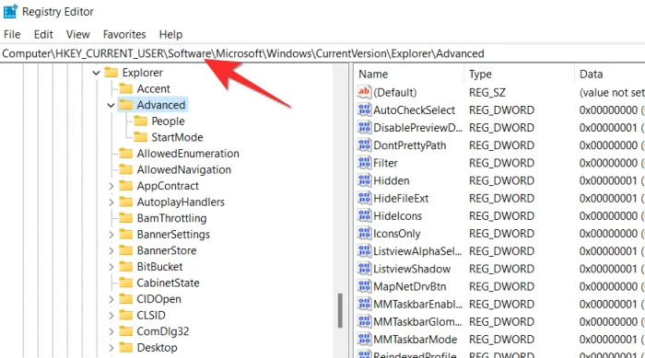This screenshot has width=645, height=358.
Task: Expand the ComDlg32 key
Action: [111, 331]
